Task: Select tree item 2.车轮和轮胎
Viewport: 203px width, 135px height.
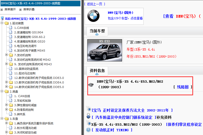Action: click(x=23, y=101)
